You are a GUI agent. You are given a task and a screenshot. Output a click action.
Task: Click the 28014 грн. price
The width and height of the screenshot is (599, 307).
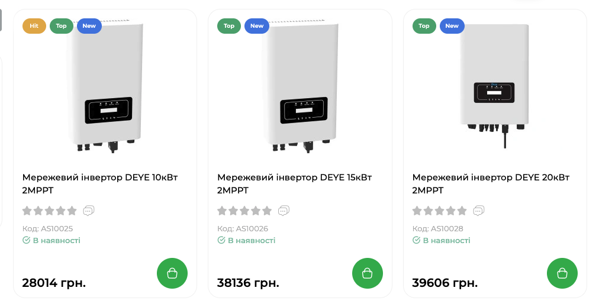pyautogui.click(x=54, y=283)
